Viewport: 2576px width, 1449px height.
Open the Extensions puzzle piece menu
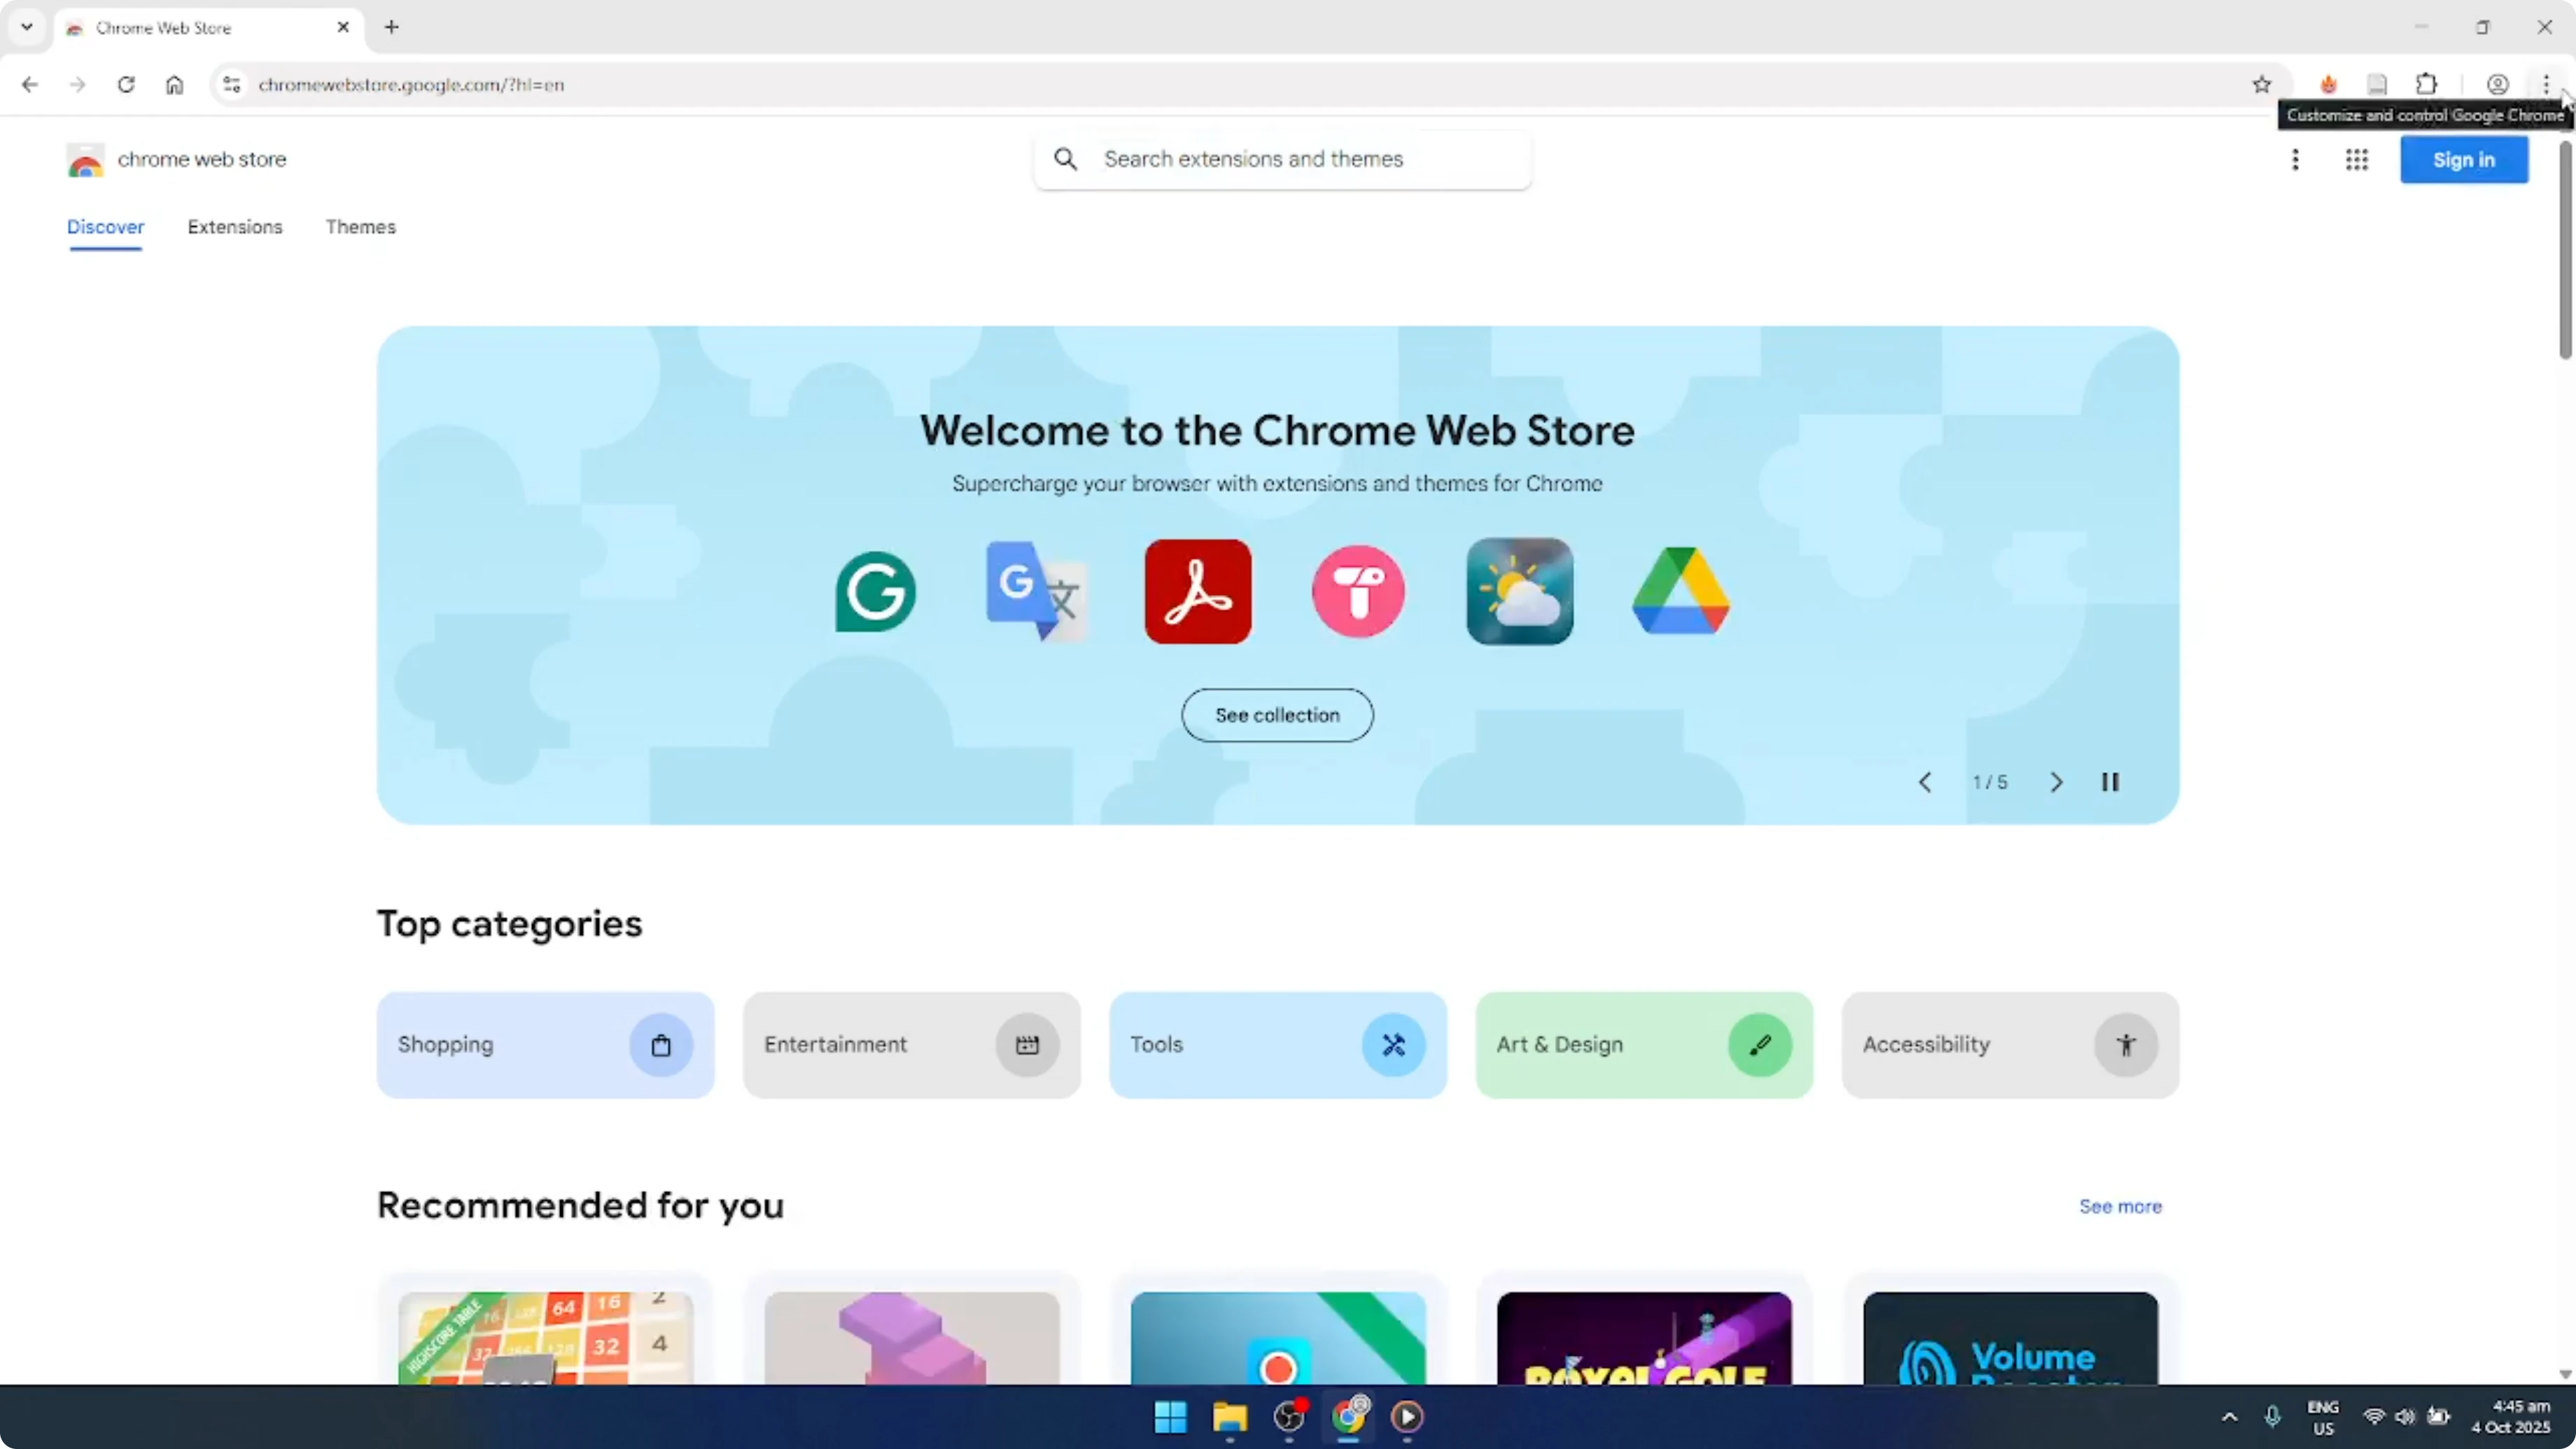2427,85
